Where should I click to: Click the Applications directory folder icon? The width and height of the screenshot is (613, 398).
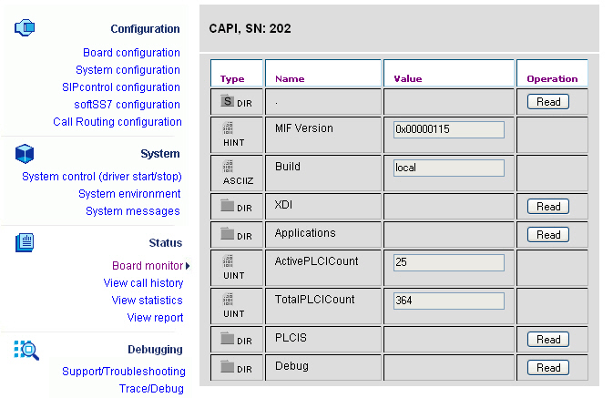pos(228,234)
